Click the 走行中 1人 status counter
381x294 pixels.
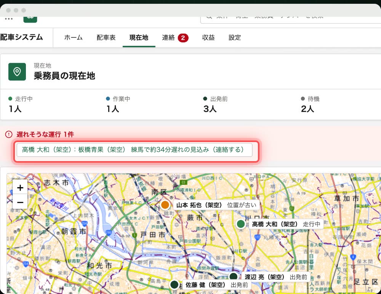(x=21, y=104)
